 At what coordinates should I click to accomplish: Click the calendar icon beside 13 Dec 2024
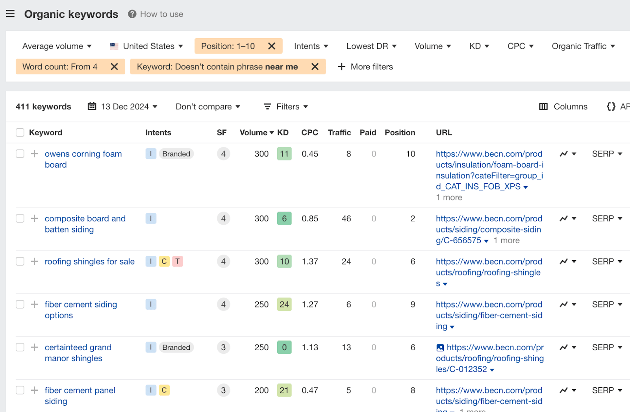coord(92,106)
